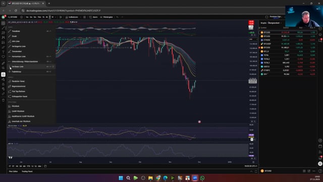The image size is (323, 182).
Task: Select DXY row in watchlist
Action: [x=288, y=74]
